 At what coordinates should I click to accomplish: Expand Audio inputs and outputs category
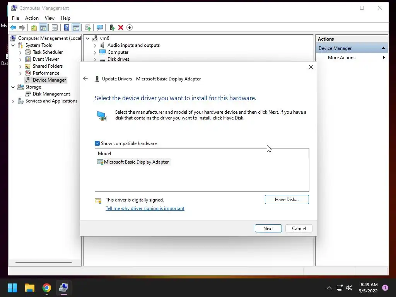pyautogui.click(x=95, y=46)
